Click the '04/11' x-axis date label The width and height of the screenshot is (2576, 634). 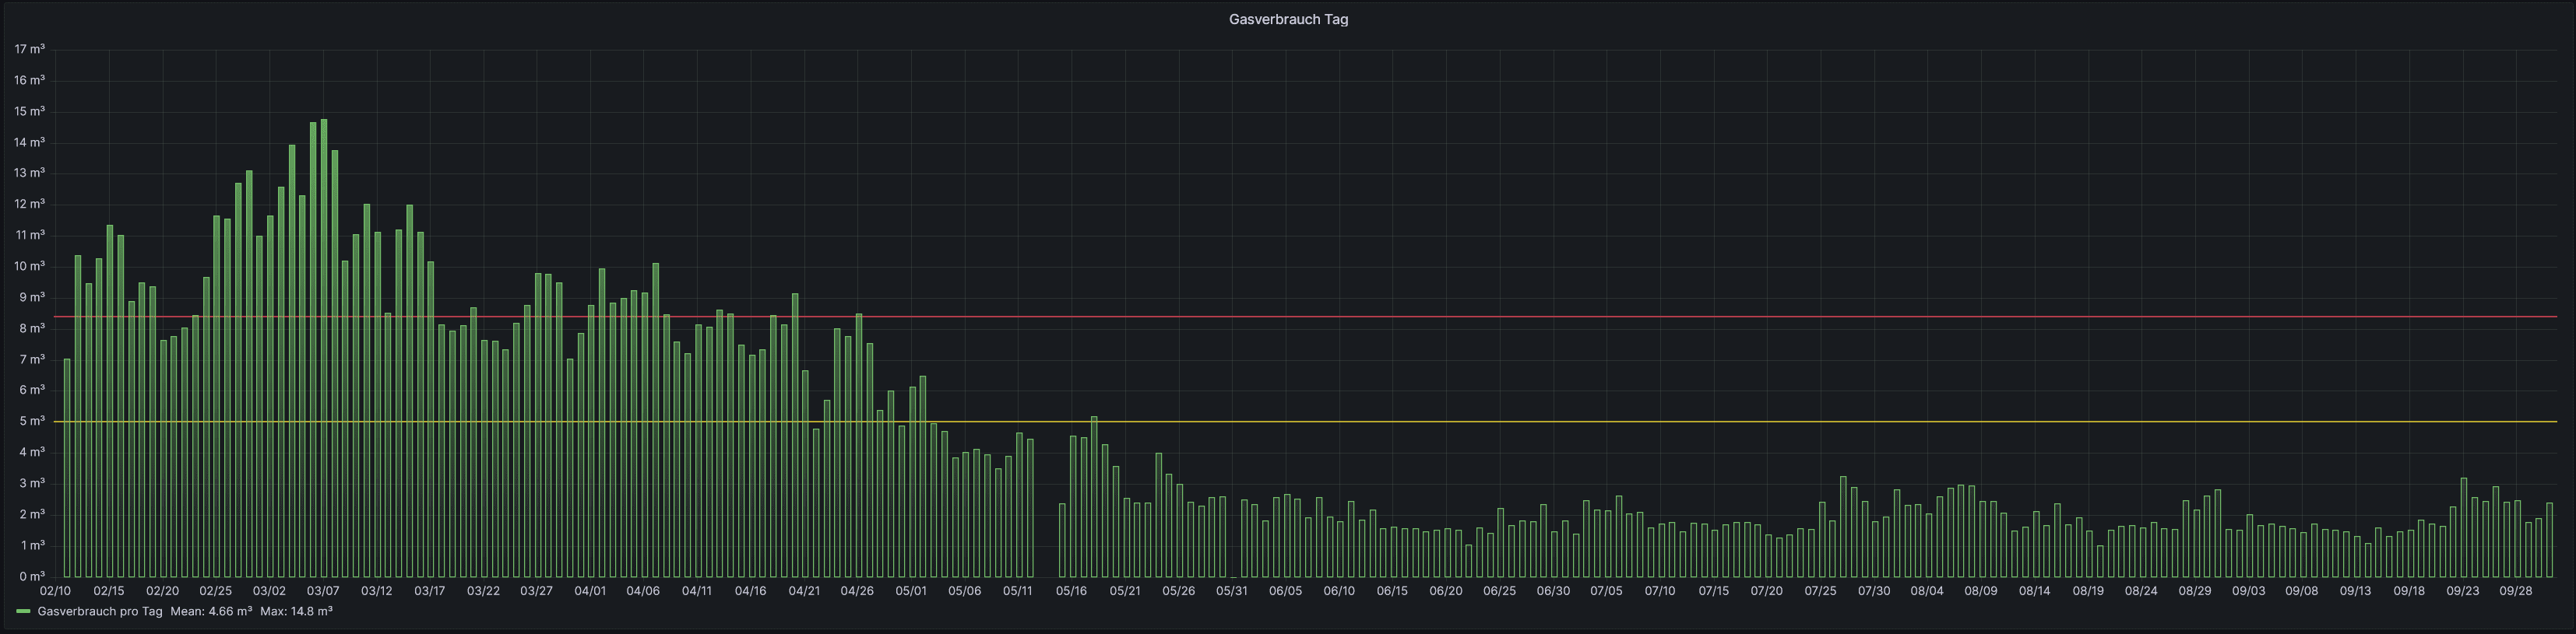697,590
